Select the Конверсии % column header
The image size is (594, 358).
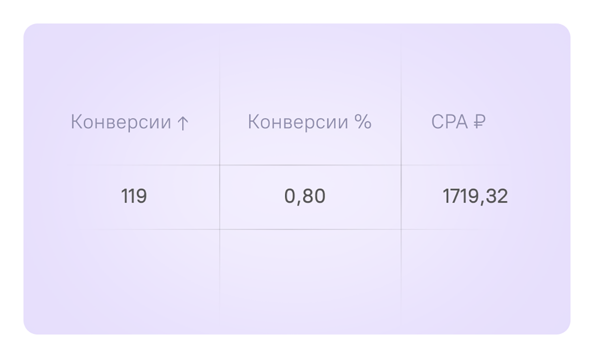[309, 122]
